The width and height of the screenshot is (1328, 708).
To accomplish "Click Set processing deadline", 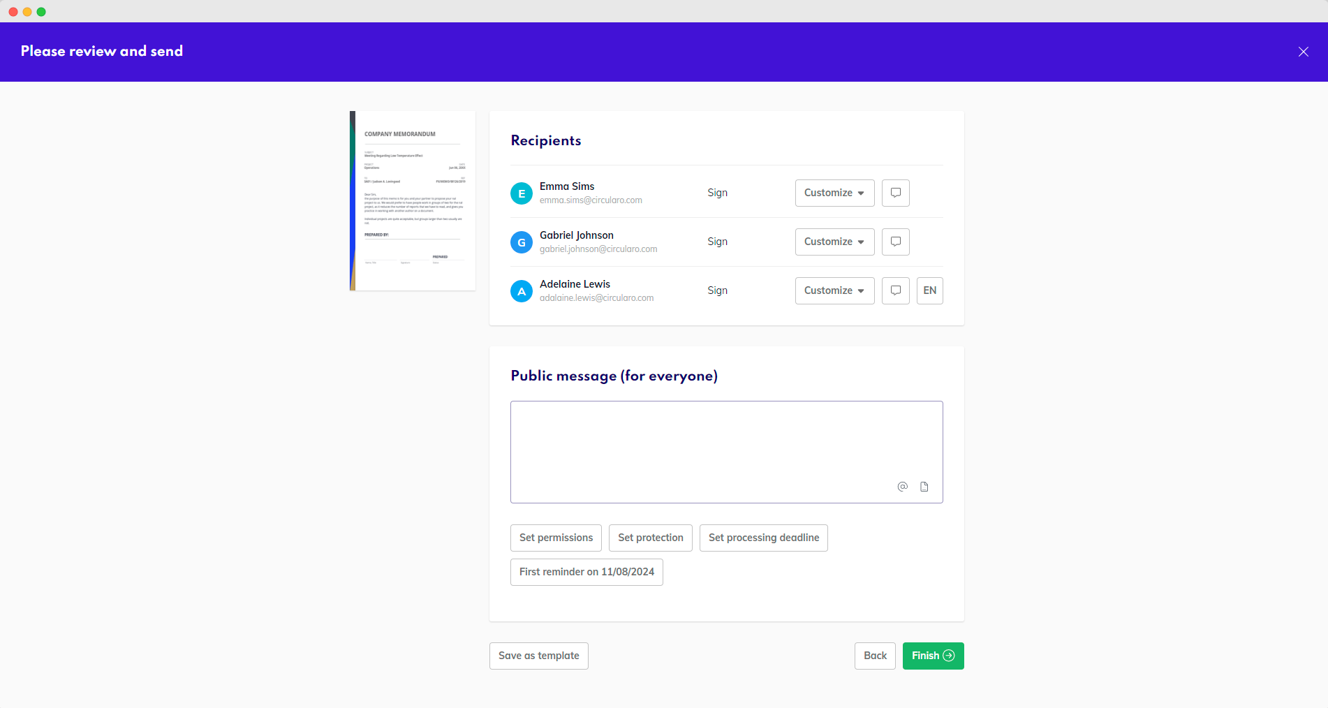I will [763, 538].
